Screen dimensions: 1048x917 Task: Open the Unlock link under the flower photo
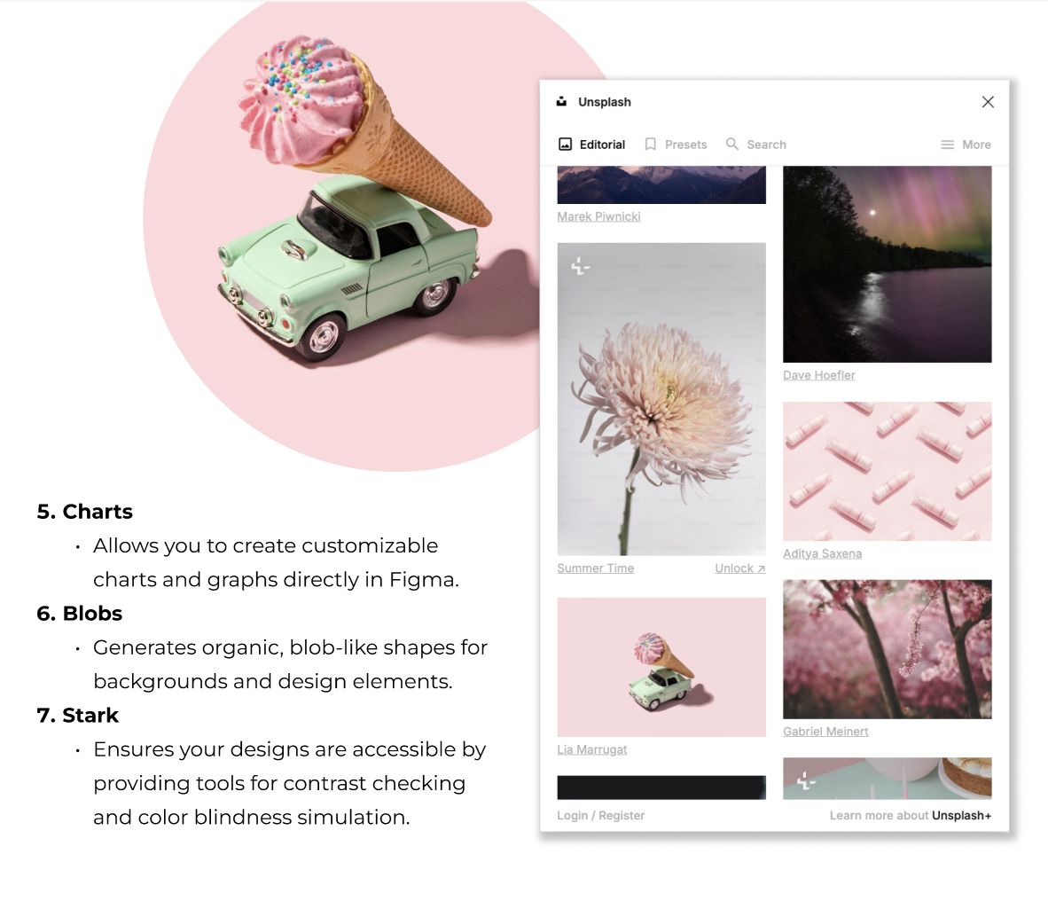739,568
